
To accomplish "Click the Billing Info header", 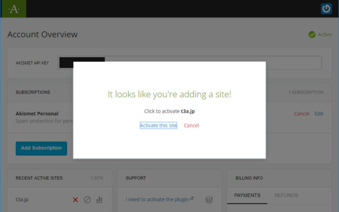I will click(x=249, y=178).
